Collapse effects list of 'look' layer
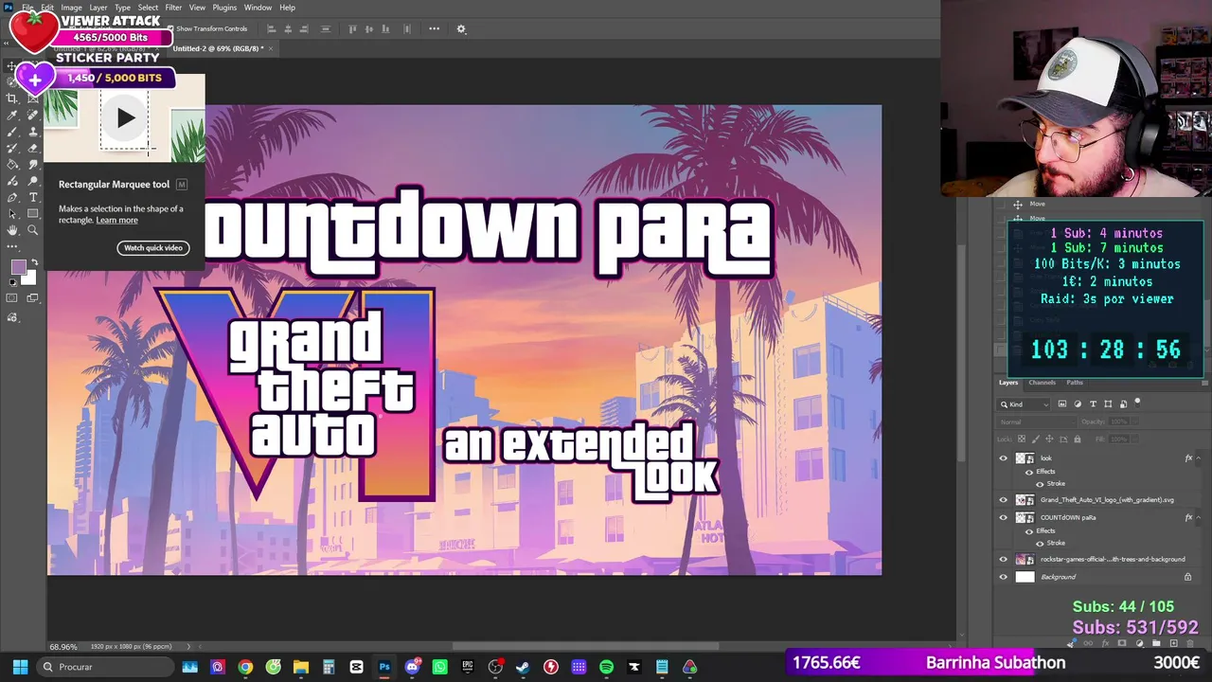1212x682 pixels. pyautogui.click(x=1199, y=458)
